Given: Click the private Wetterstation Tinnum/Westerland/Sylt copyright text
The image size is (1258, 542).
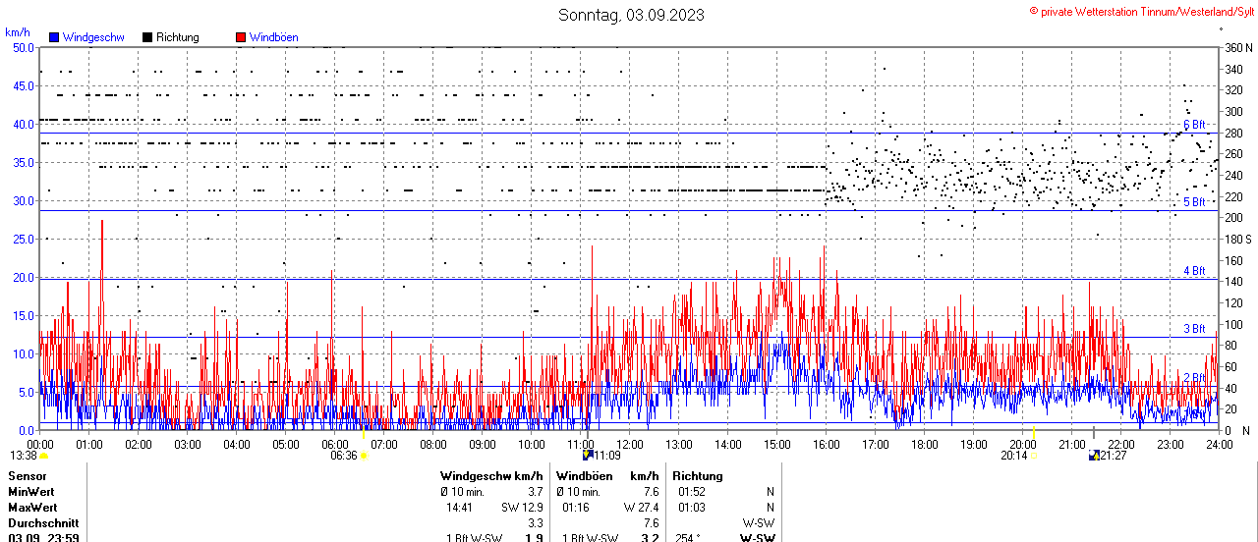Looking at the screenshot, I should [x=1140, y=11].
